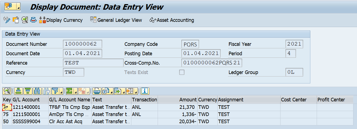
Task: Switch to General Ledger View
Action: (116, 20)
